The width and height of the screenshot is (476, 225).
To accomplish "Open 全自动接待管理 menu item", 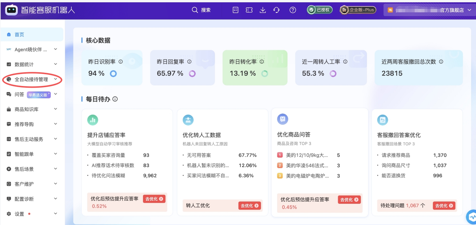I will pyautogui.click(x=32, y=79).
